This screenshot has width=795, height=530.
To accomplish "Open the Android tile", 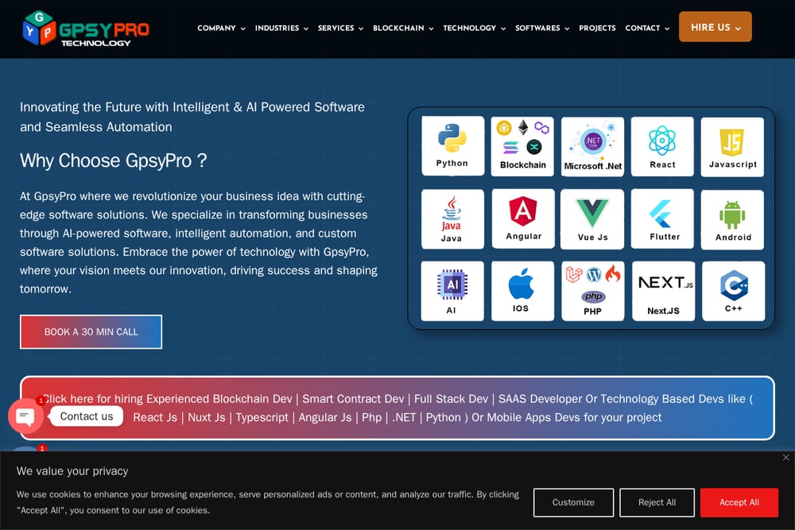I will click(732, 219).
